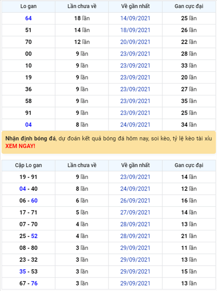The width and height of the screenshot is (217, 291).
Task: Click the Cặp Lo gan column header
Action: point(28,165)
